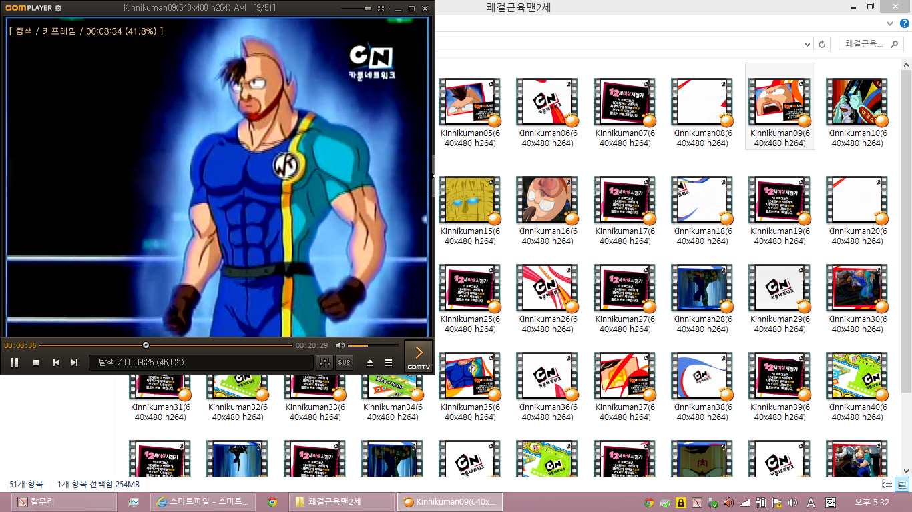Click the GOM PLAYER logo menu
Image resolution: width=912 pixels, height=512 pixels.
click(29, 8)
